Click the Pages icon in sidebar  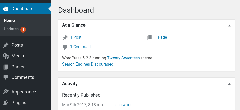click(x=6, y=67)
